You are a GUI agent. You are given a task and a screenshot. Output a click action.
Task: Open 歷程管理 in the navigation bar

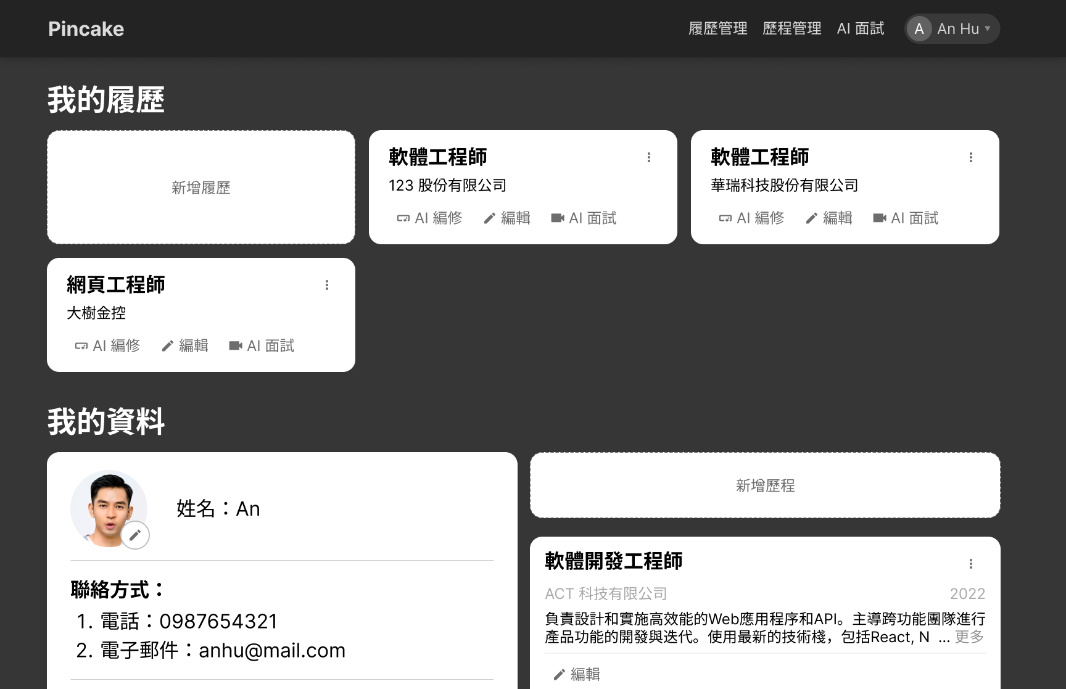coord(791,29)
